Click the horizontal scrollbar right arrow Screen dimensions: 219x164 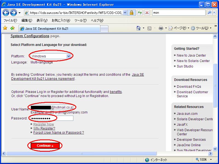point(210,154)
